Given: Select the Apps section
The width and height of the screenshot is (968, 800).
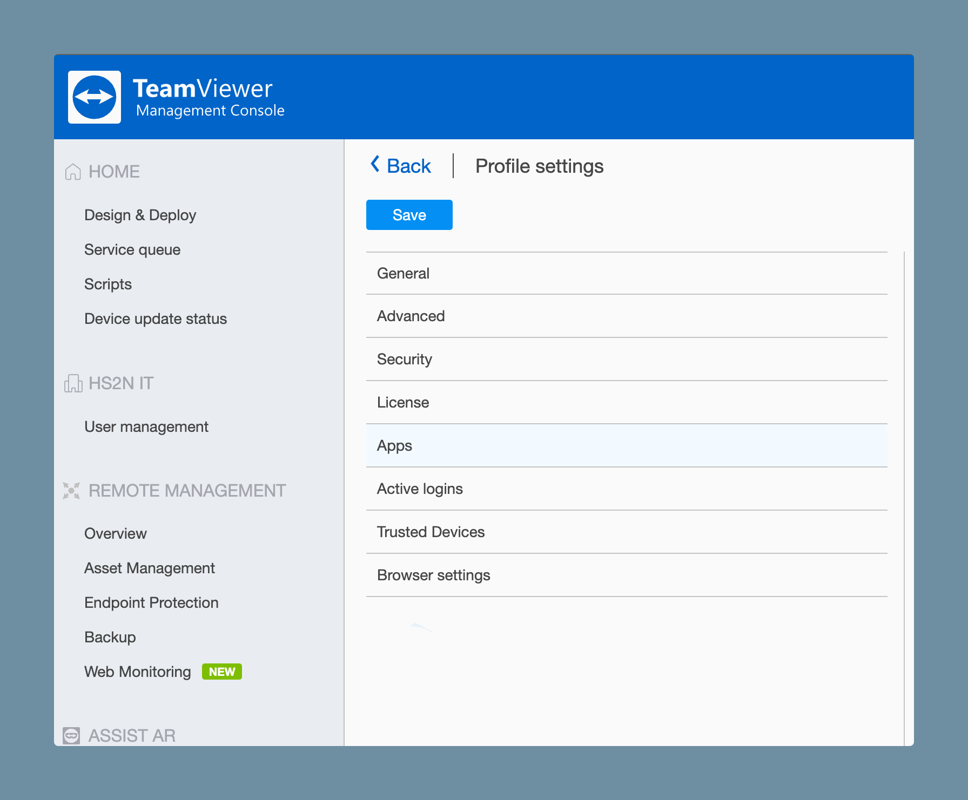Looking at the screenshot, I should point(627,446).
